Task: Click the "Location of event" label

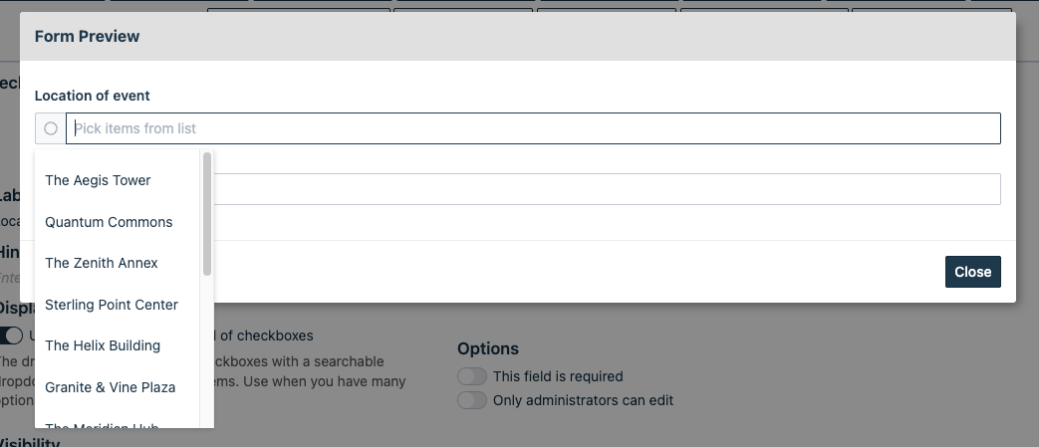Action: click(x=93, y=96)
